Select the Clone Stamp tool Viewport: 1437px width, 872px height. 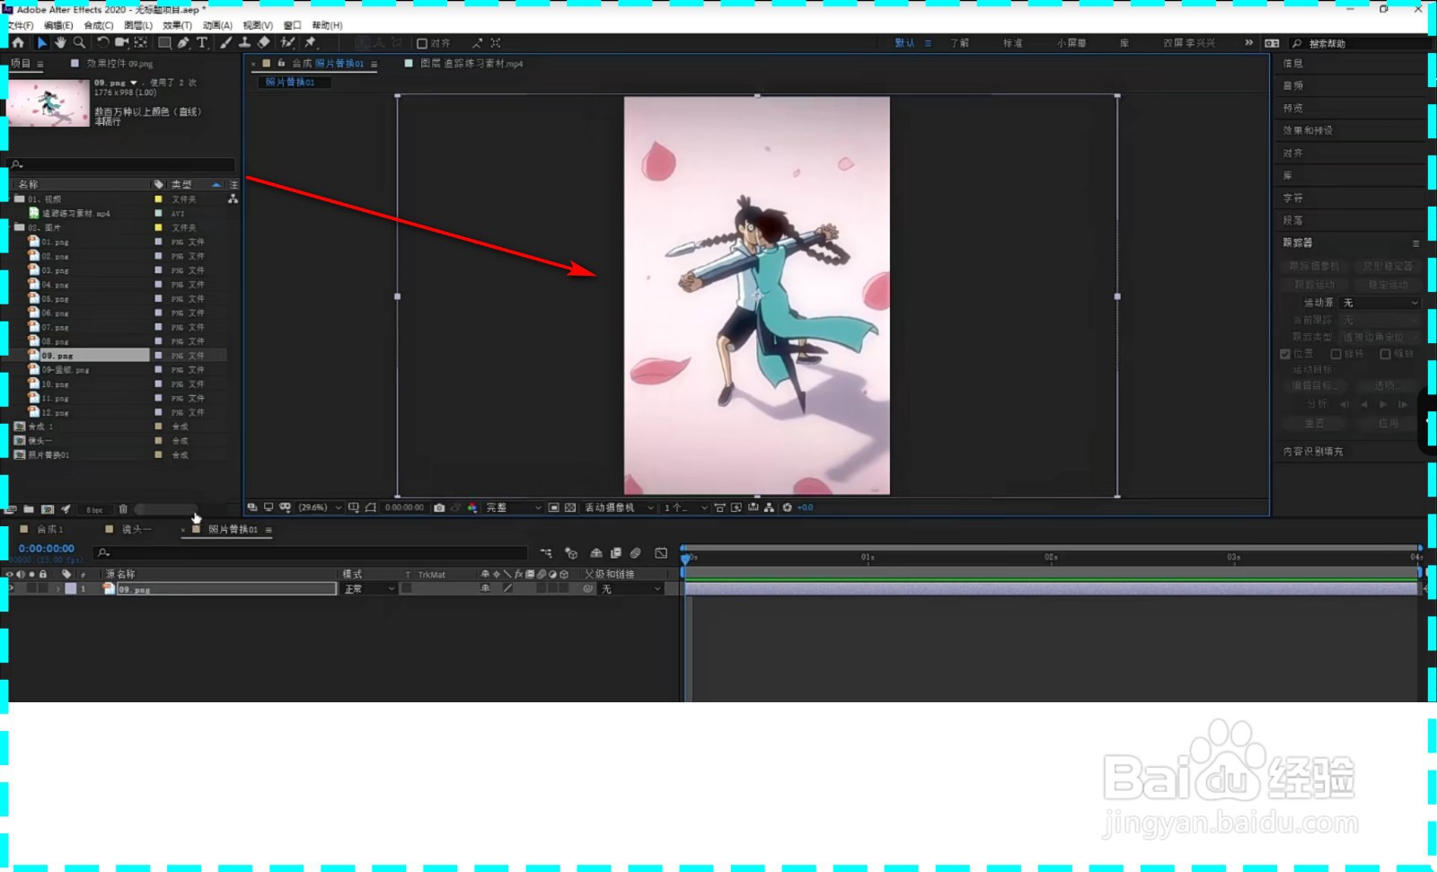coord(244,42)
